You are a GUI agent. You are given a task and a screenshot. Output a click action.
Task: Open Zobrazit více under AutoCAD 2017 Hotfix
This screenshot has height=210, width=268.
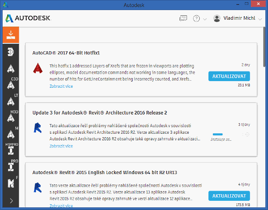61,86
